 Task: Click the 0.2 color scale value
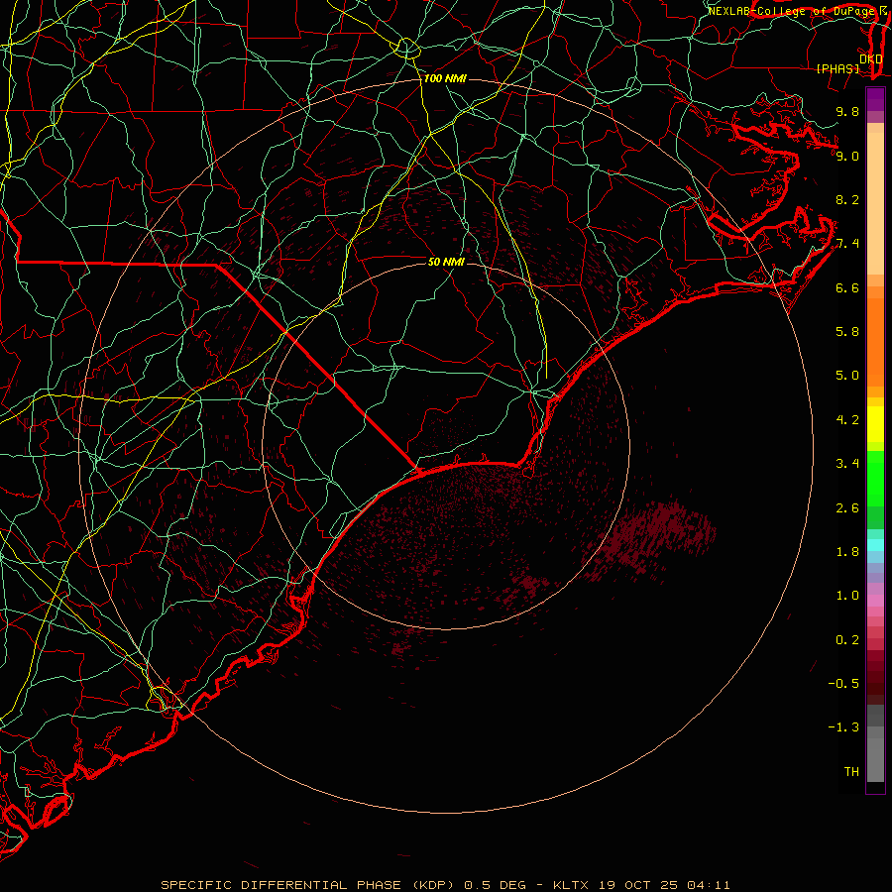point(847,640)
